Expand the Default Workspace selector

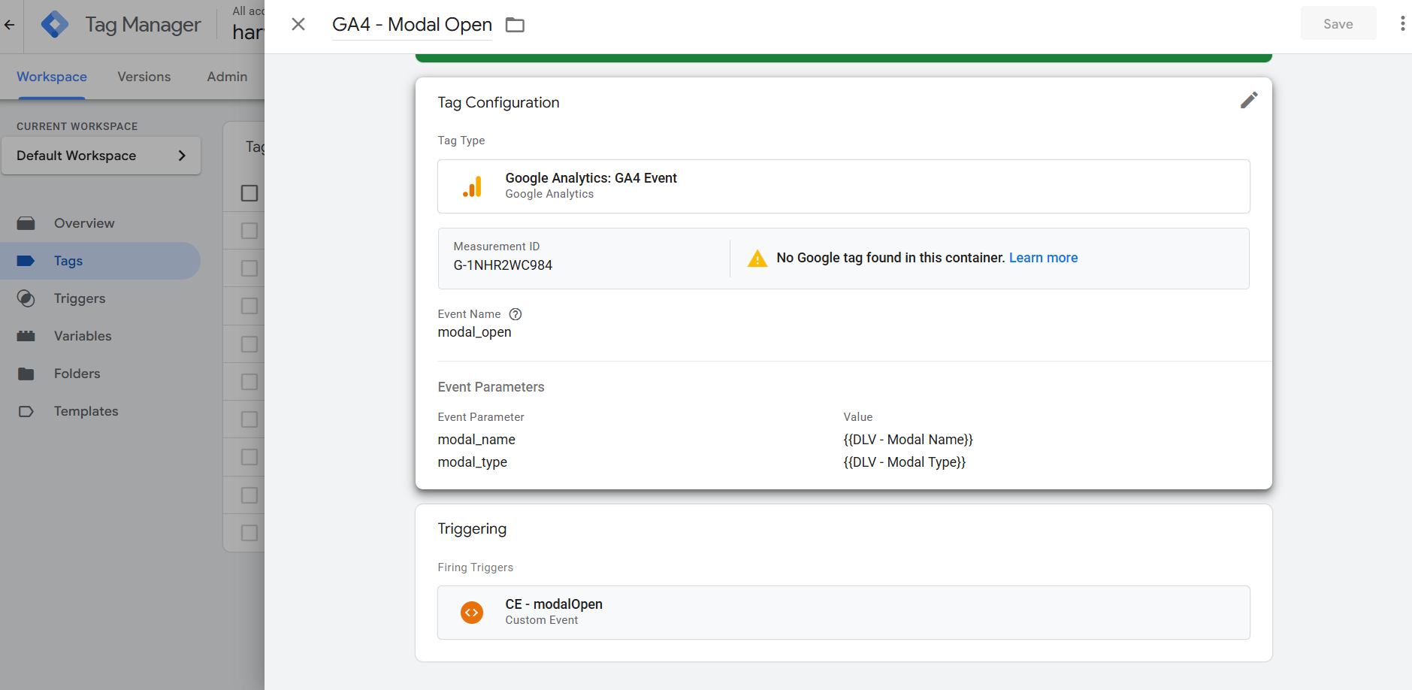(101, 156)
